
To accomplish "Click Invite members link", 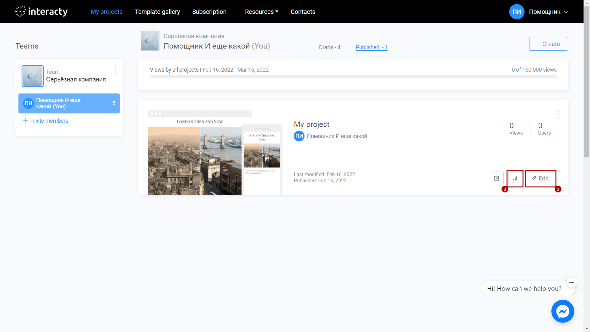I will [45, 121].
